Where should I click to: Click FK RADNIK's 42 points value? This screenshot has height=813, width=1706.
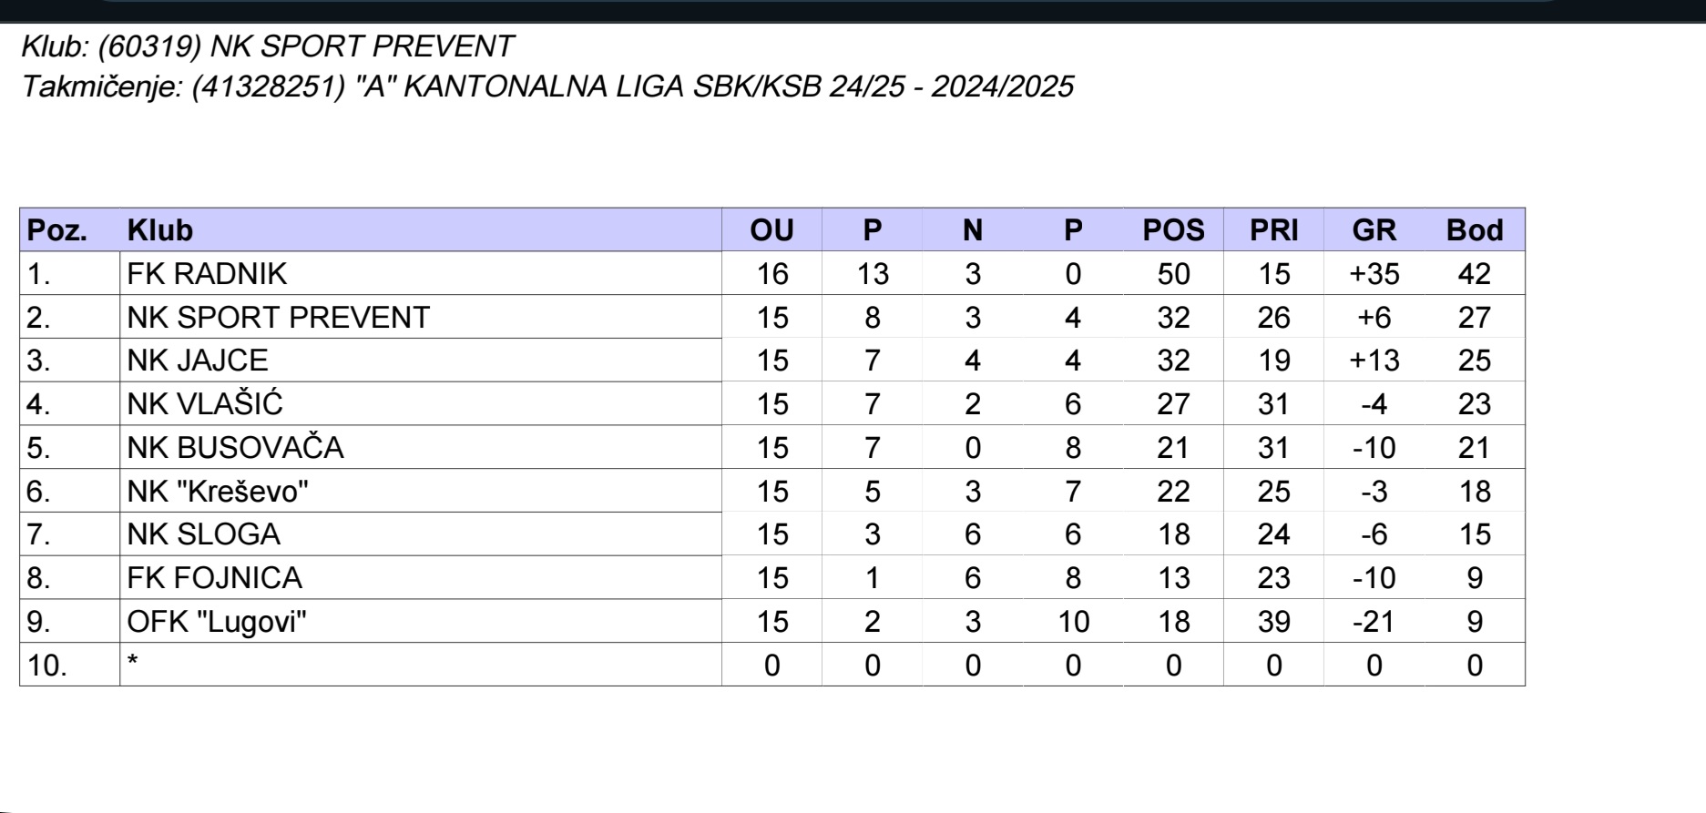pos(1474,273)
